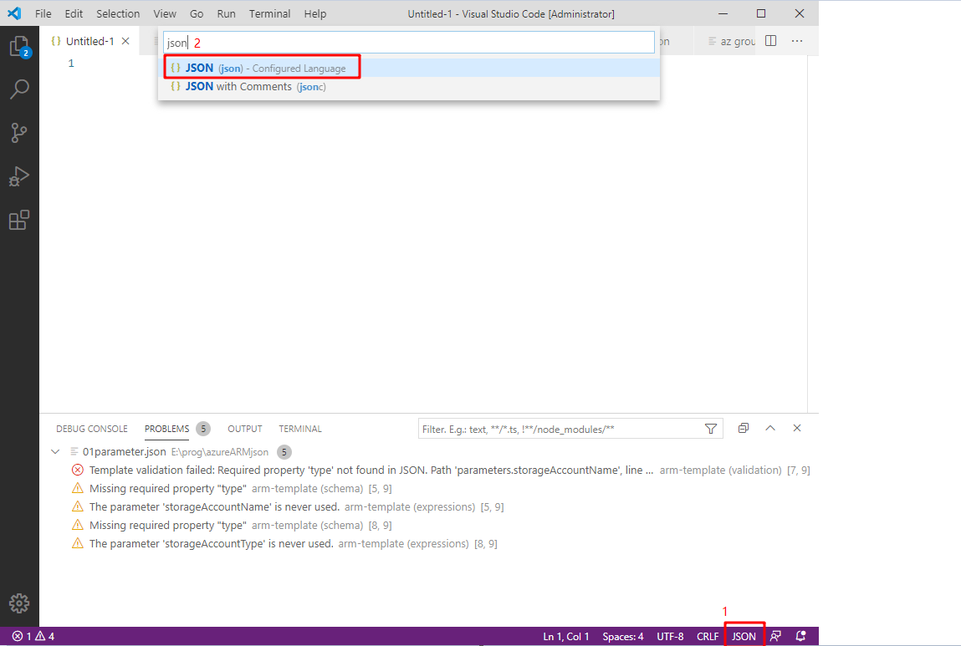961x646 pixels.
Task: Click the 01parameter.json file row
Action: pos(429,452)
